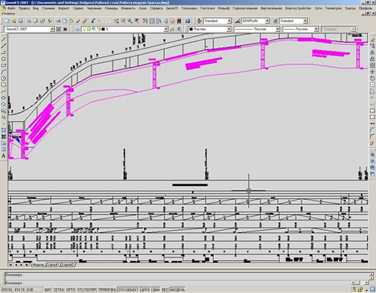Image resolution: width=376 pixels, height=293 pixels.
Task: Open the table style Standard dropdown
Action: click(x=305, y=21)
